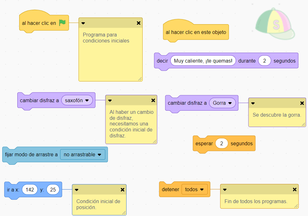
Task: Click the resize handle of 'Se descubre la gorra' comment
Action: [303, 124]
